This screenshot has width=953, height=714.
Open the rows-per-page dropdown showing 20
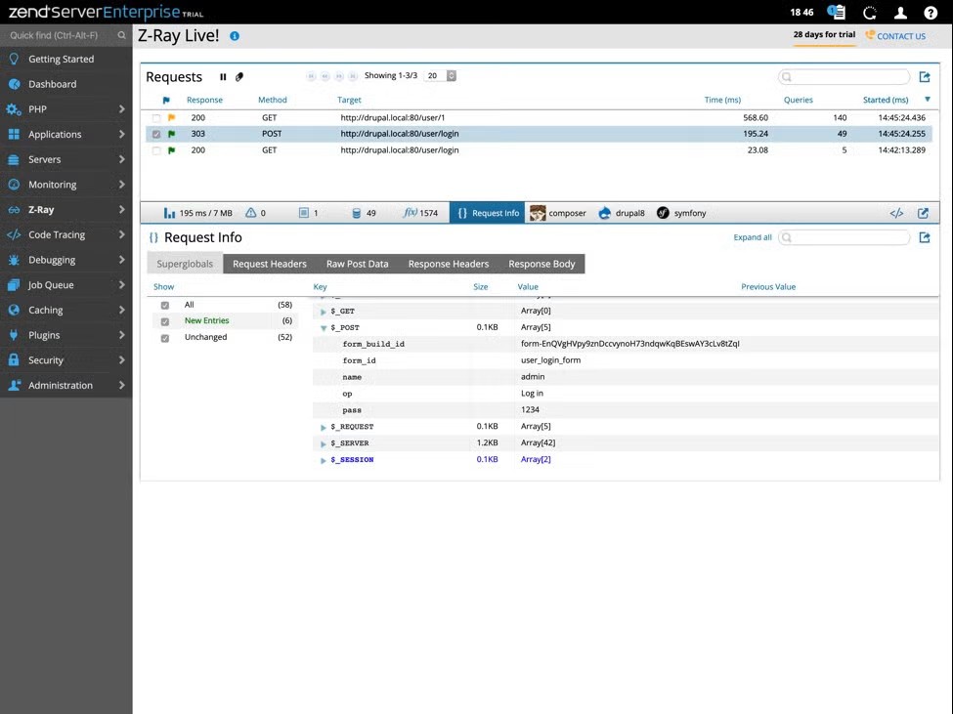441,76
